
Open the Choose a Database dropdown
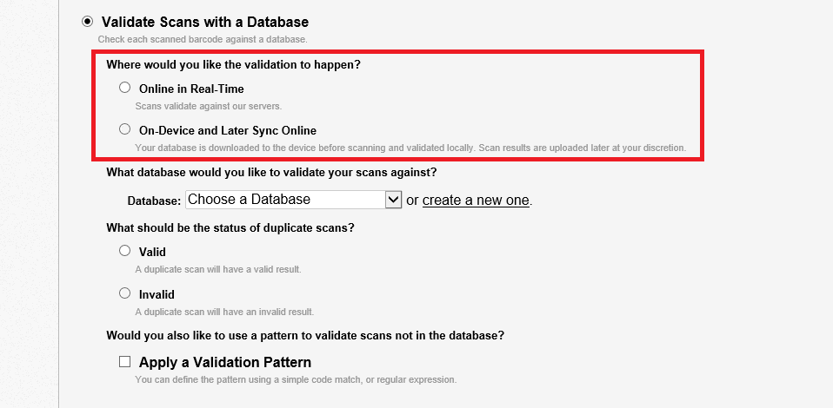pos(293,200)
